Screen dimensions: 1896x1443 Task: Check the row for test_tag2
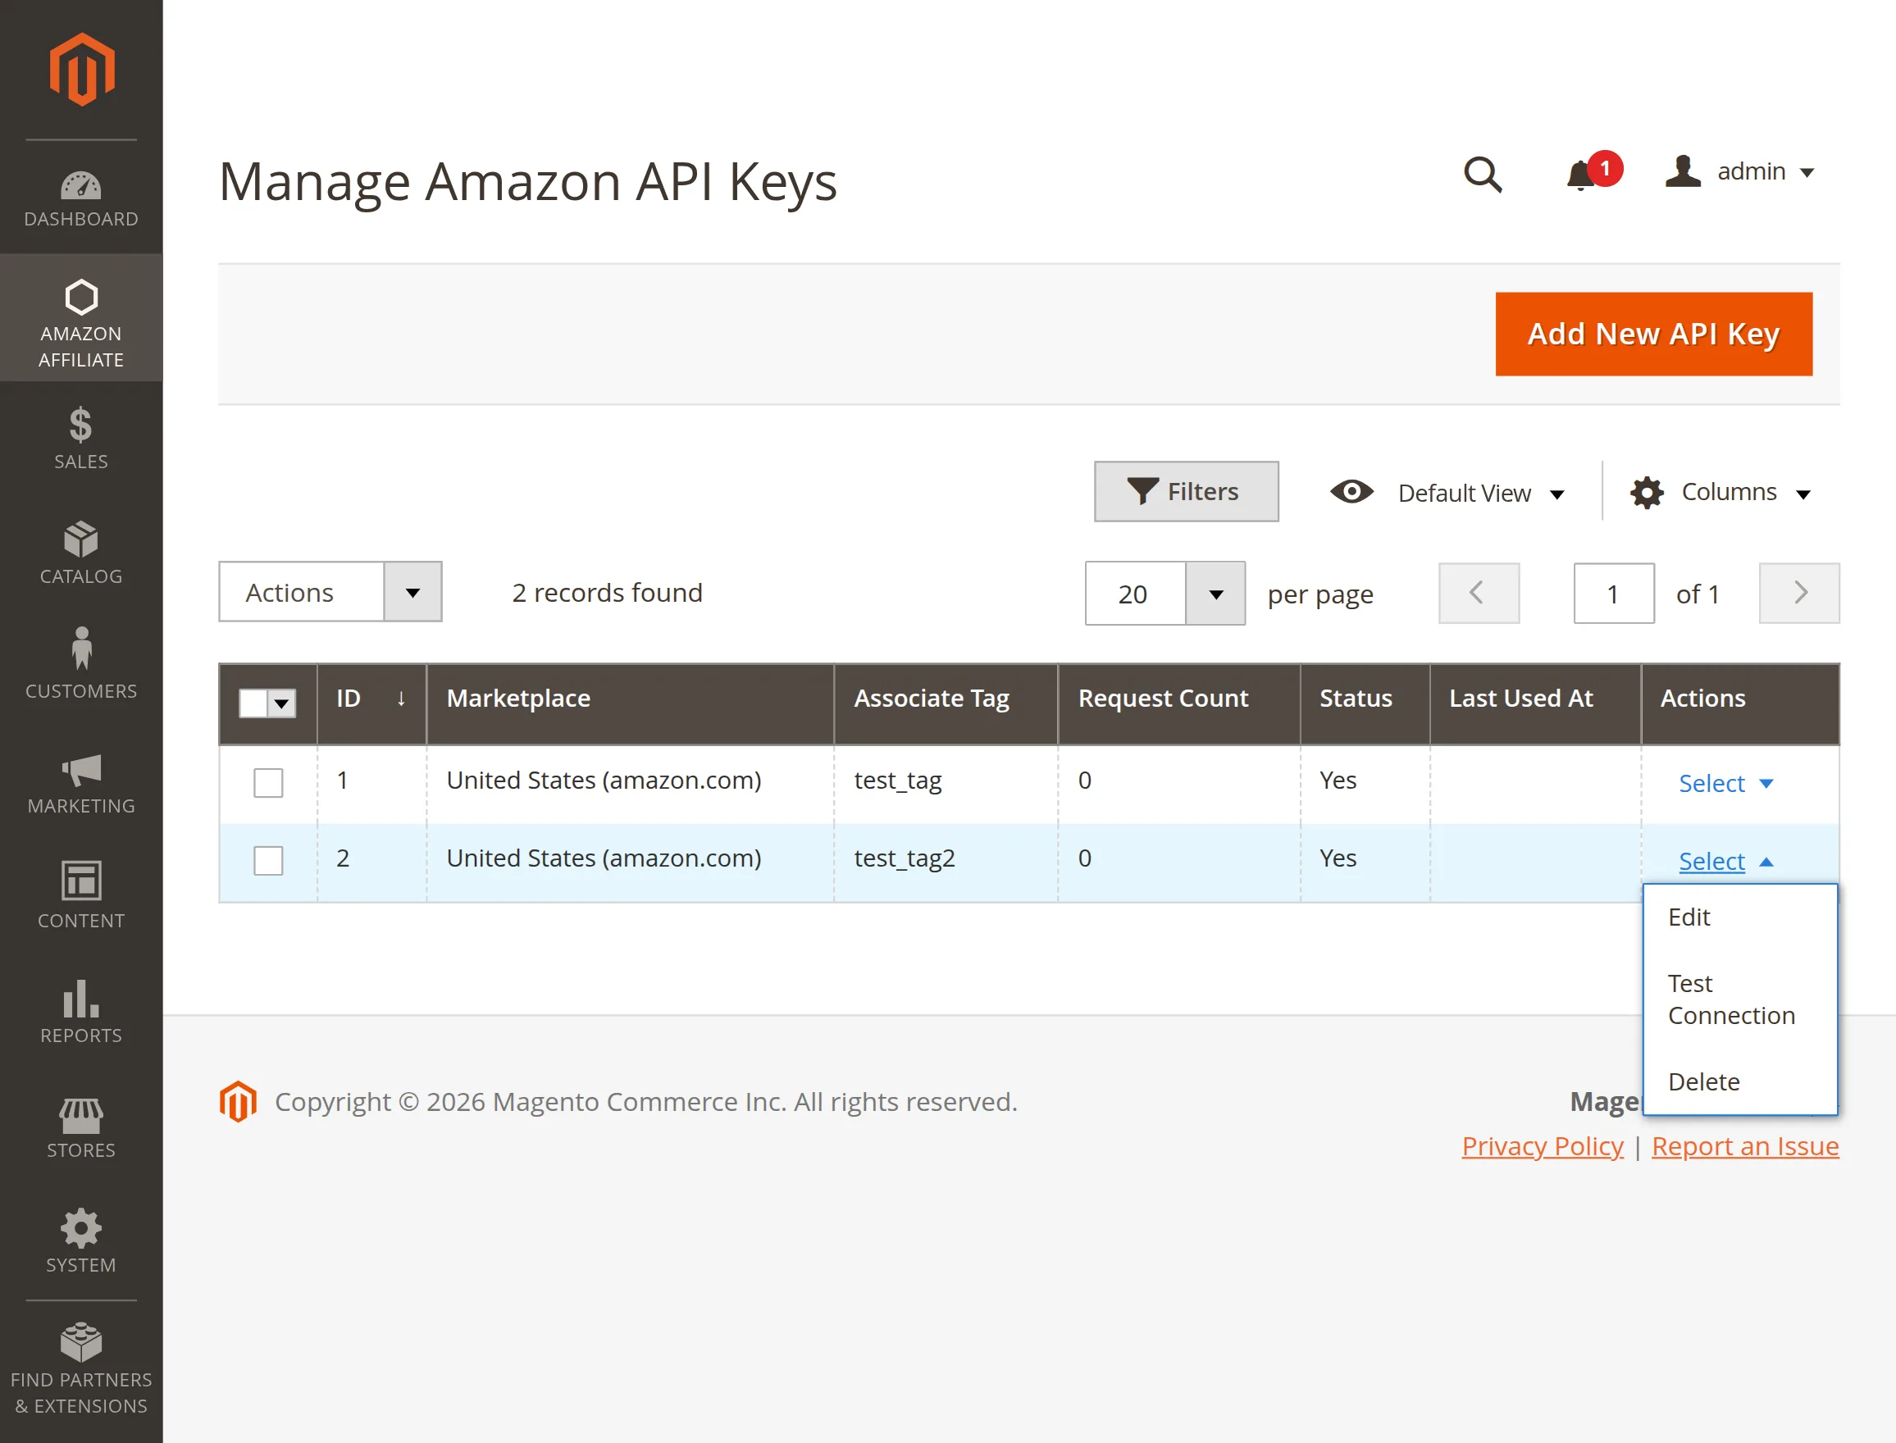pyautogui.click(x=268, y=861)
